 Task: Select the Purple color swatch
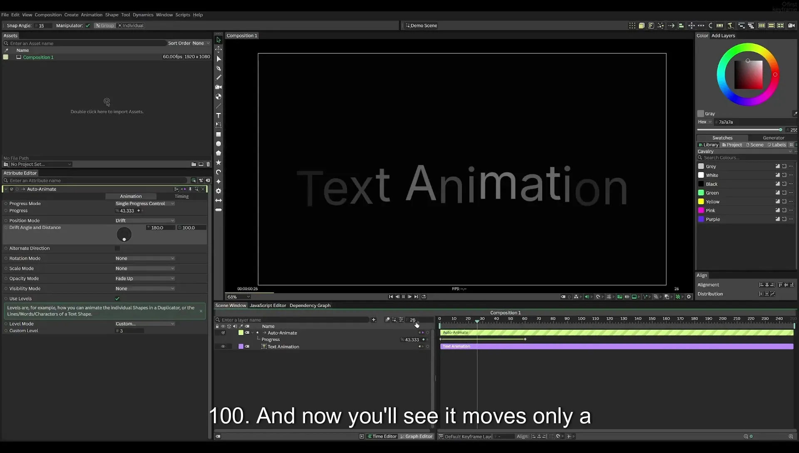pyautogui.click(x=701, y=219)
